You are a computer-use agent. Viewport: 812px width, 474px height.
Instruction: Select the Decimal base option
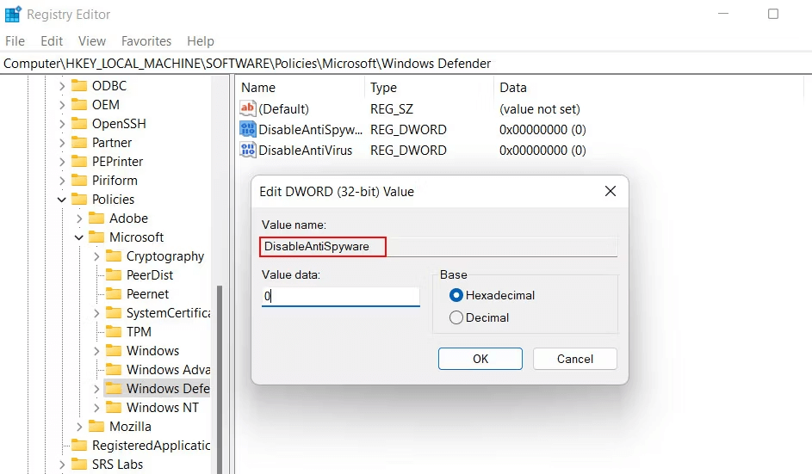(x=456, y=317)
